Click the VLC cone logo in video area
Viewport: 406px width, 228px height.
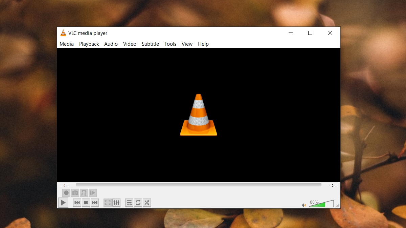tap(199, 115)
